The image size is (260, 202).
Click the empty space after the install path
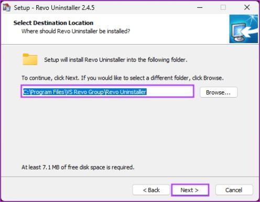pos(169,92)
